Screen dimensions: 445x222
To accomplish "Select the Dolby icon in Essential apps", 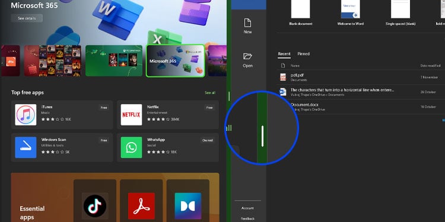I will pyautogui.click(x=188, y=206).
